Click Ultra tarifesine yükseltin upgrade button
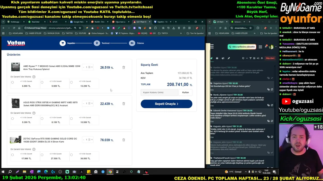The width and height of the screenshot is (323, 181). pos(242,47)
